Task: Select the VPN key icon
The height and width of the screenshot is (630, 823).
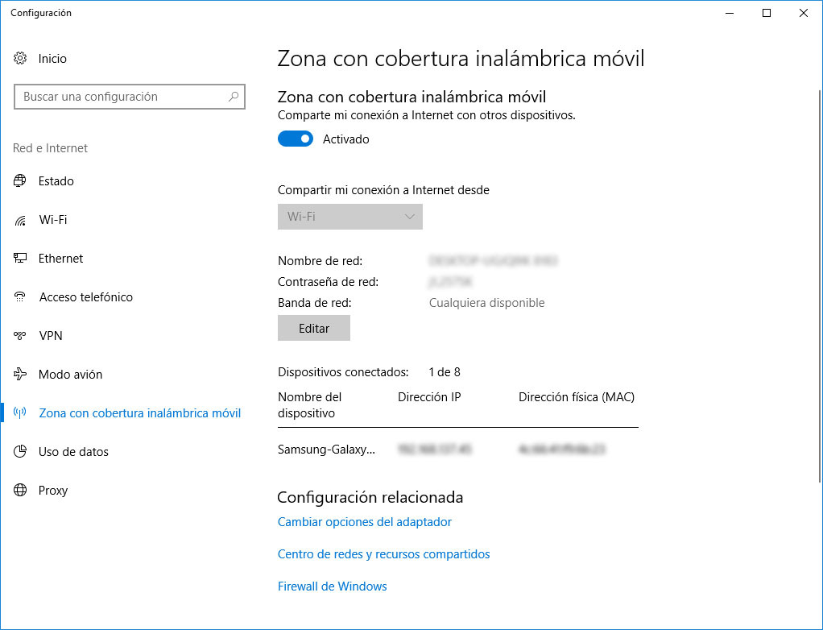Action: tap(19, 335)
